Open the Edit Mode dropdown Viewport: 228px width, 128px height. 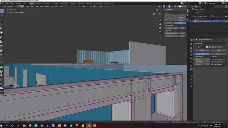click(10, 6)
